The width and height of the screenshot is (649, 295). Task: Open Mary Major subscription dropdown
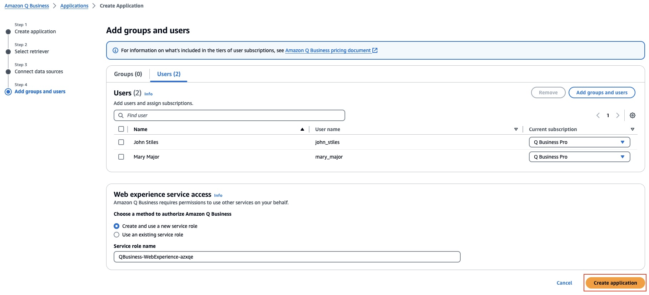[579, 157]
